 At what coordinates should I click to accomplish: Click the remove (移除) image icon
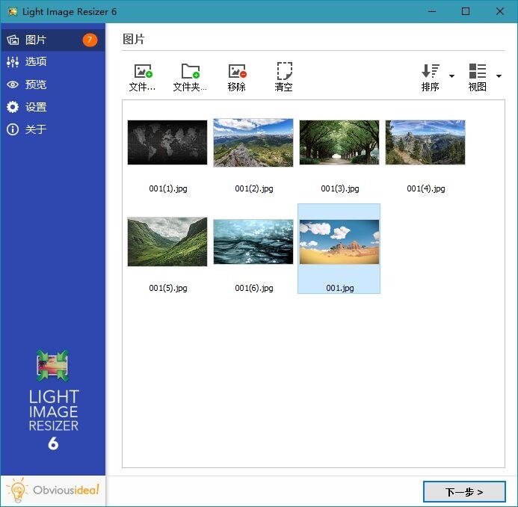coord(237,72)
